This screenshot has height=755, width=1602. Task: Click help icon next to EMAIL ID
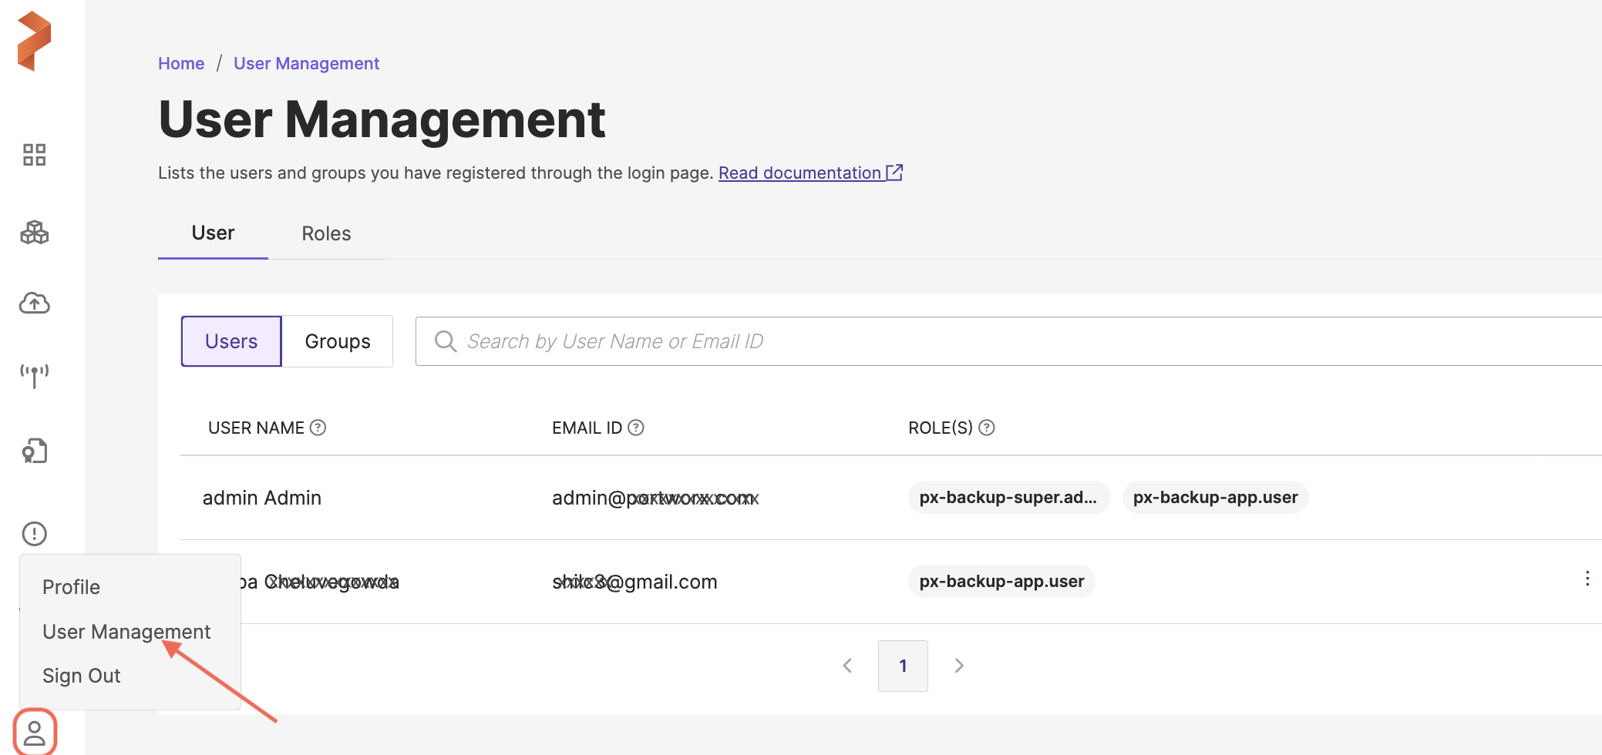[635, 428]
